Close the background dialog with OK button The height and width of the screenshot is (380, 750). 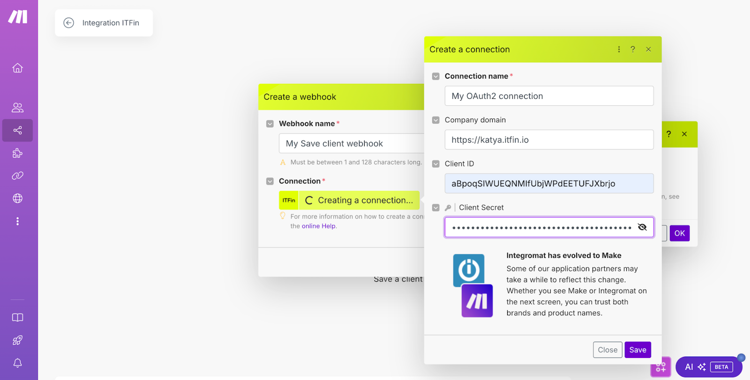[x=680, y=233]
